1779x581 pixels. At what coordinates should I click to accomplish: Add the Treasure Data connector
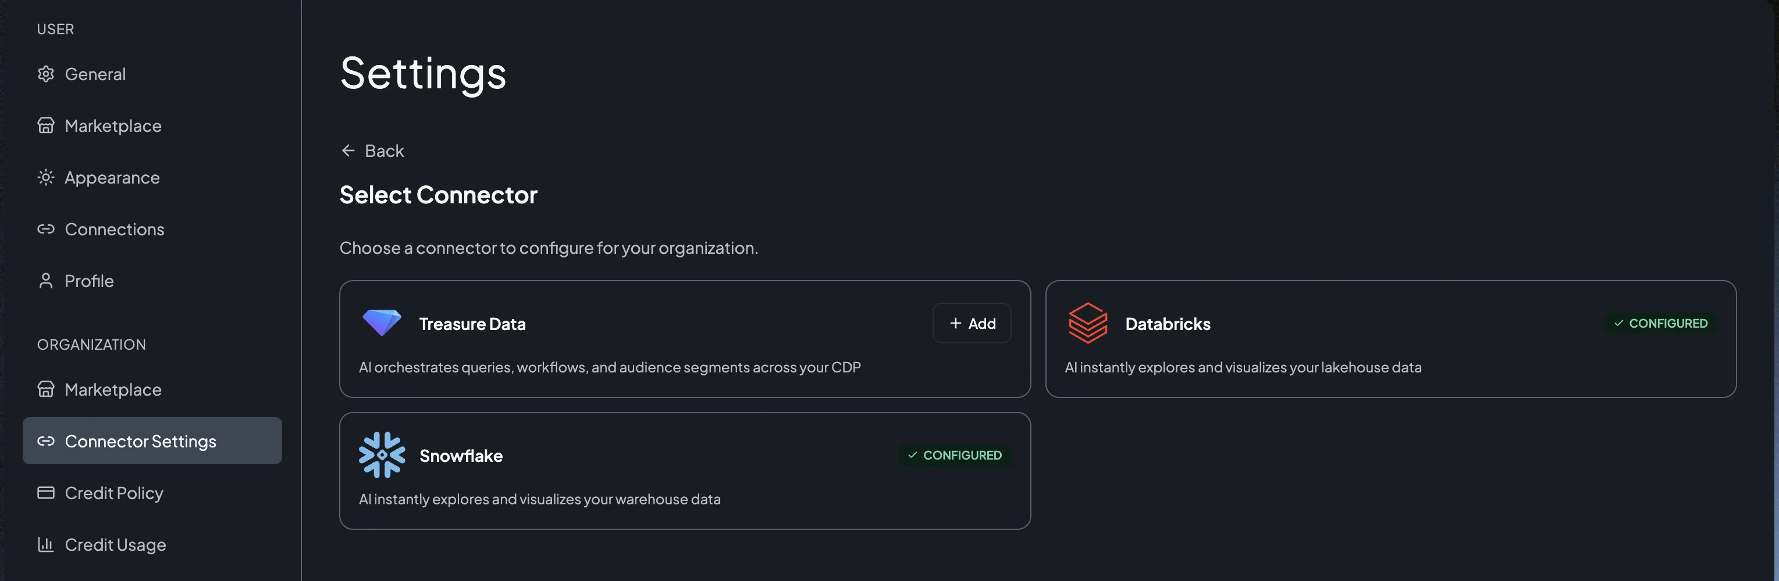coord(972,323)
